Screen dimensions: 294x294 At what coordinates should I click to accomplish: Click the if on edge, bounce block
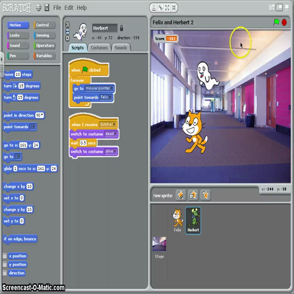click(x=20, y=239)
